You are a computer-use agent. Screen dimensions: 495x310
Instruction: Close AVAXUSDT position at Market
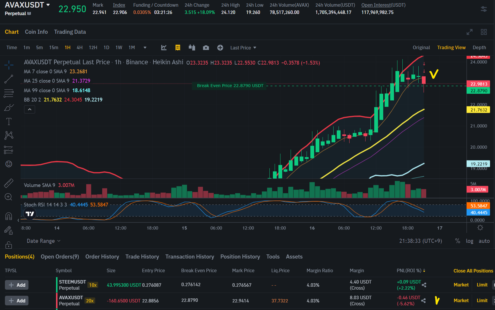pyautogui.click(x=461, y=300)
